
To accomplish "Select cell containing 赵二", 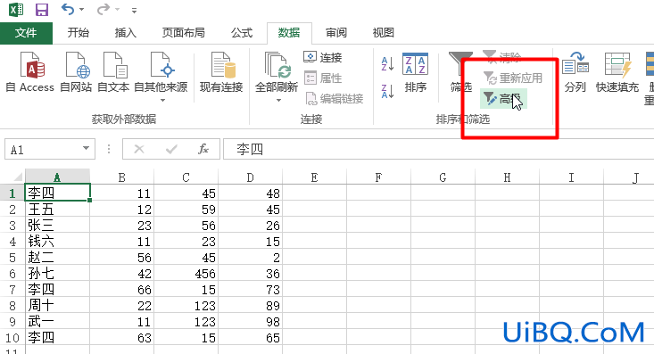I will coord(58,258).
